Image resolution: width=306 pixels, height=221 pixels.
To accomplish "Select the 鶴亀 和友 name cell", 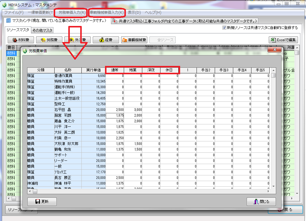I will pyautogui.click(x=68, y=149).
